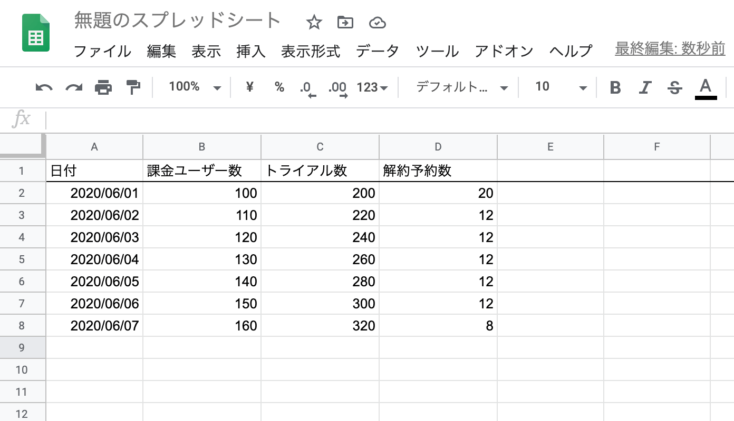The image size is (734, 421).
Task: Open the Print icon
Action: coord(103,87)
